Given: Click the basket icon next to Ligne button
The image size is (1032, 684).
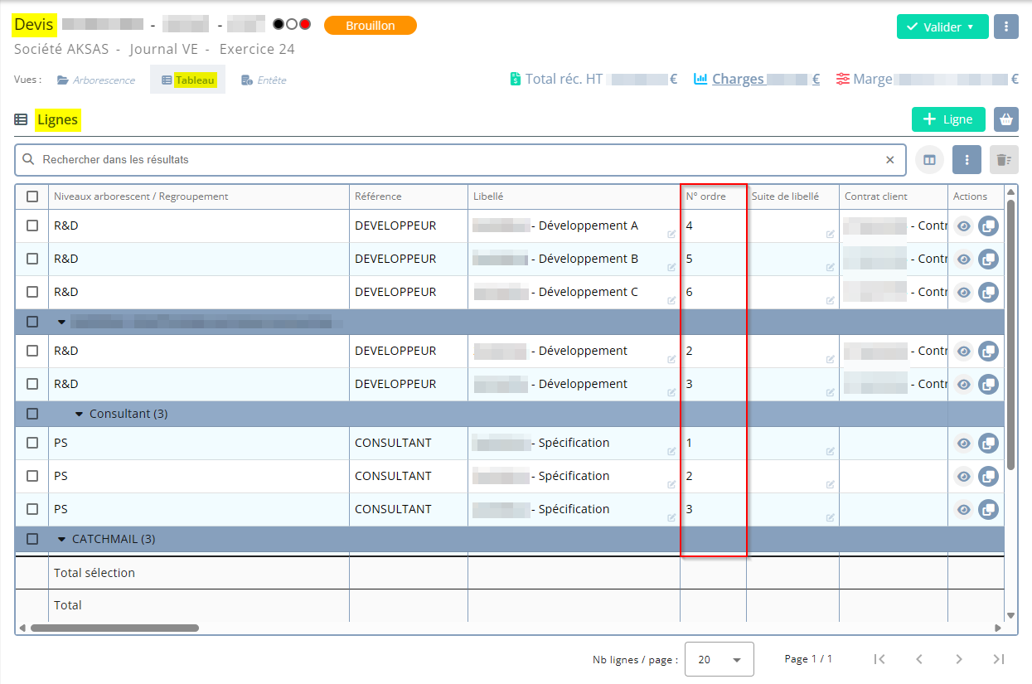Looking at the screenshot, I should tap(1005, 119).
